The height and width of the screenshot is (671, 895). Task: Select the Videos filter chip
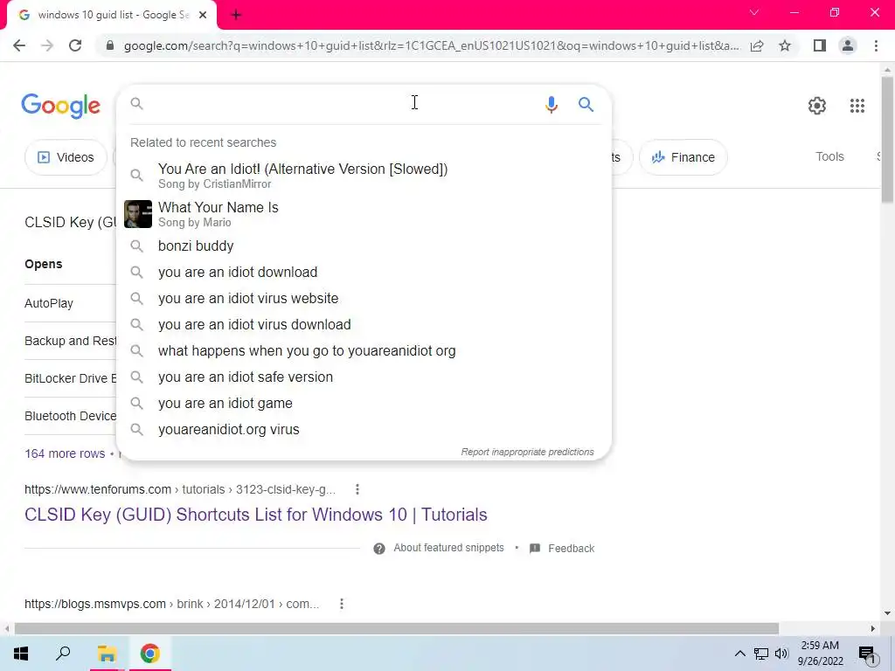(x=66, y=157)
